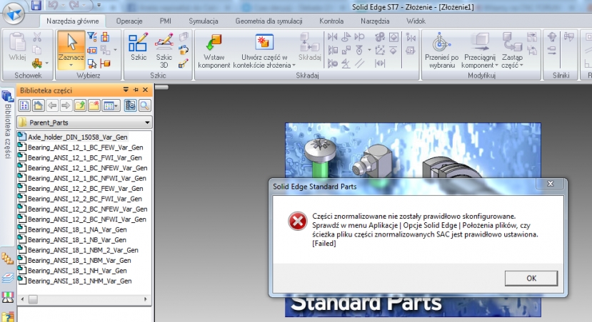Screen dimensions: 592x322
Task: Click the Save icon in quick access toolbar
Action: pos(36,5)
